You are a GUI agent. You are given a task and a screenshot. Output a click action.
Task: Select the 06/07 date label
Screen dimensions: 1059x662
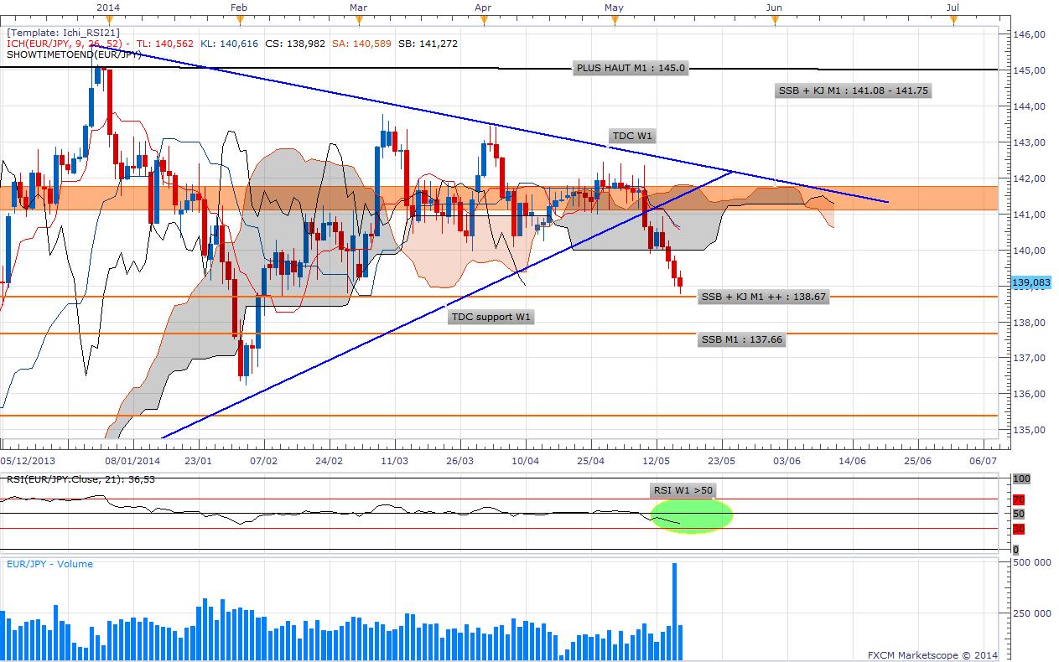click(x=983, y=460)
